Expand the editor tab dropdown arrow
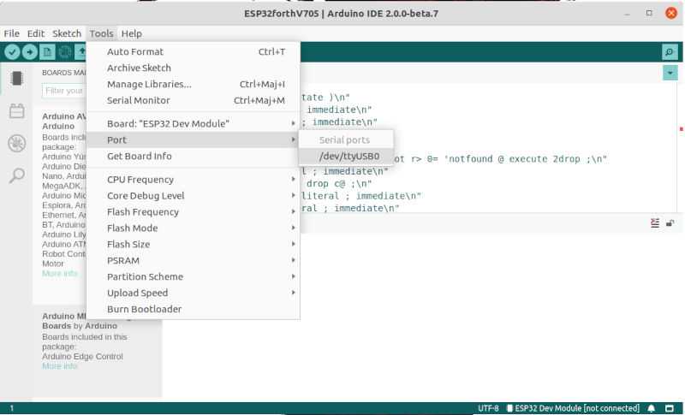 [669, 74]
